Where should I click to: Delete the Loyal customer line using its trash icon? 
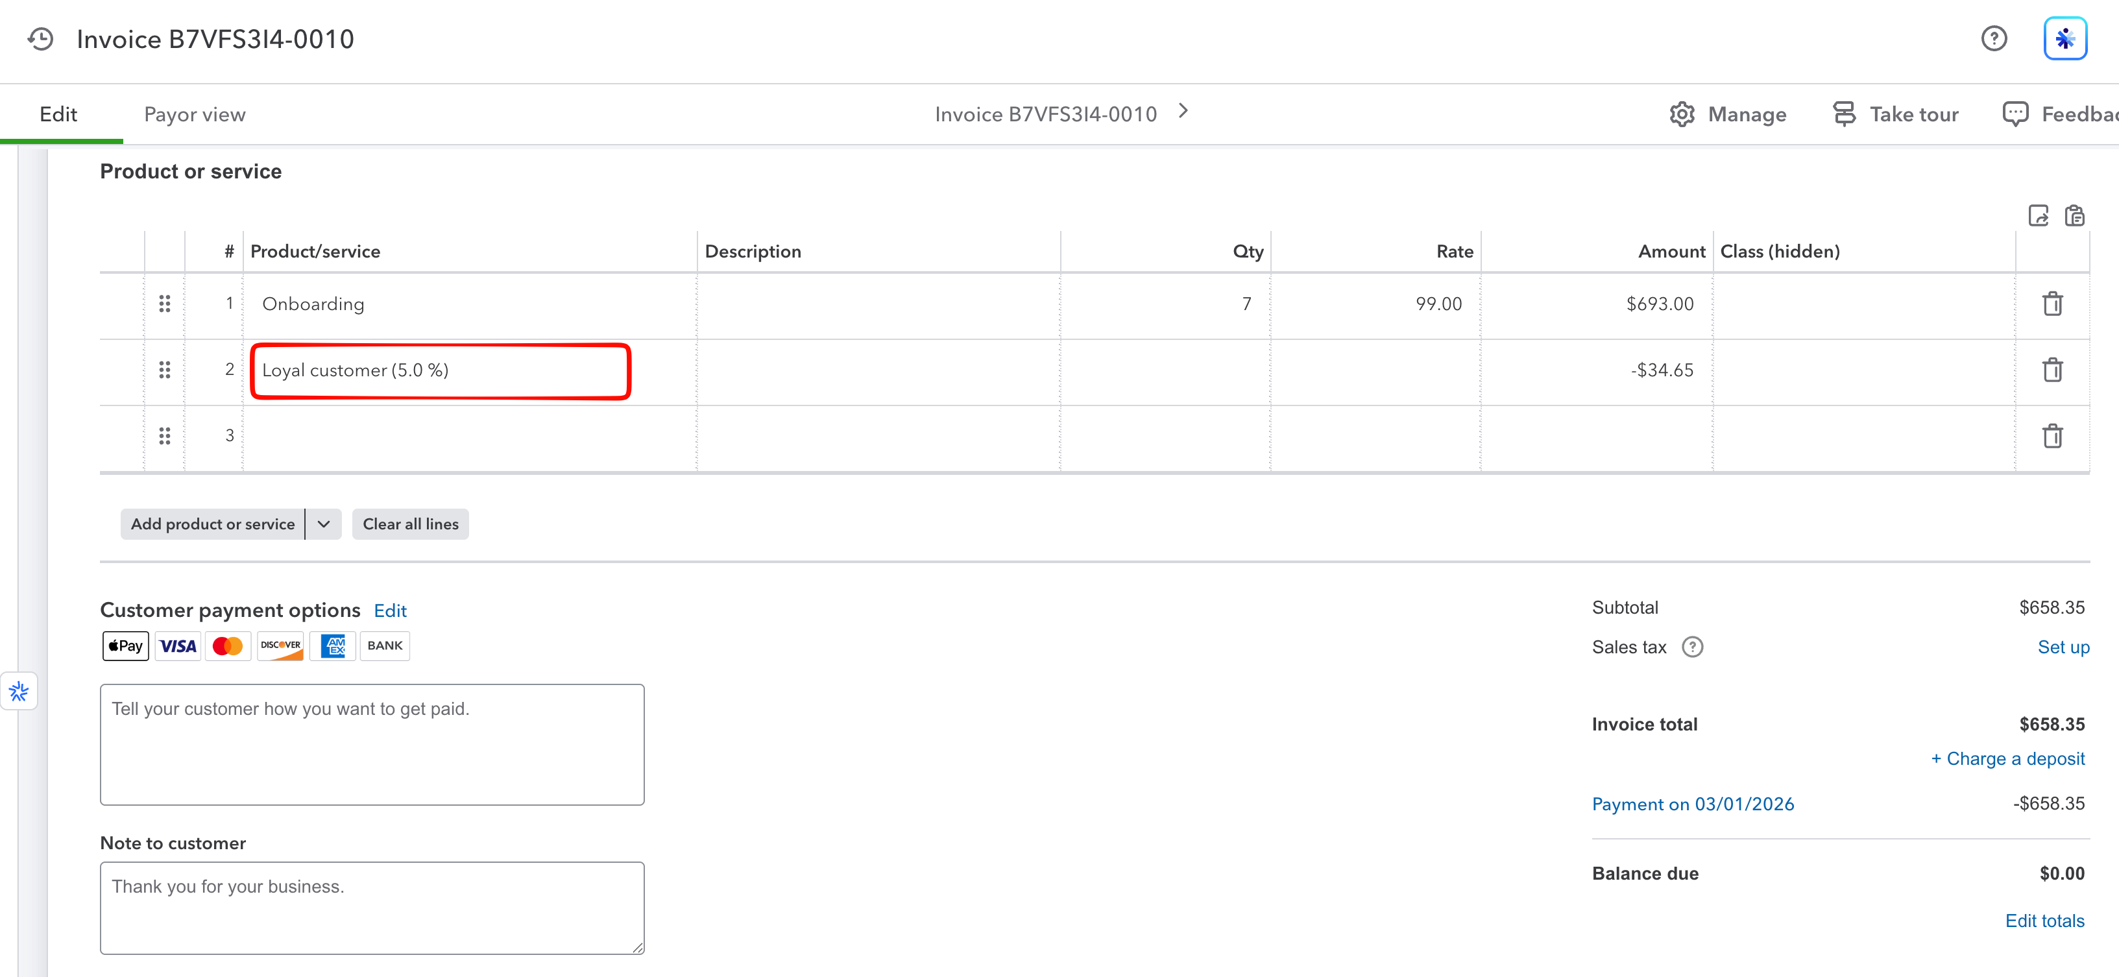tap(2052, 370)
